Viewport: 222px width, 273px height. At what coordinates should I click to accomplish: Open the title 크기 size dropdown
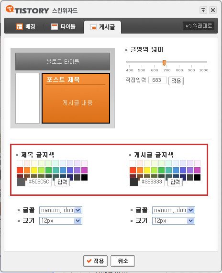61,221
